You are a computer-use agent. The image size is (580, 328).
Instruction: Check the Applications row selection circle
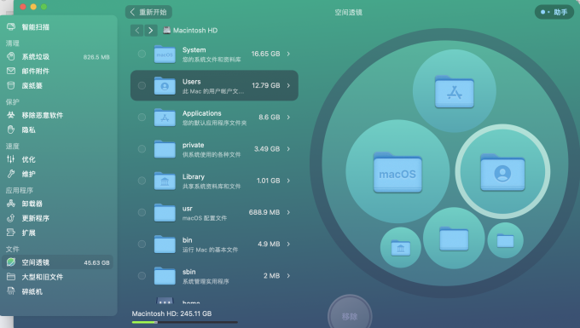click(142, 117)
